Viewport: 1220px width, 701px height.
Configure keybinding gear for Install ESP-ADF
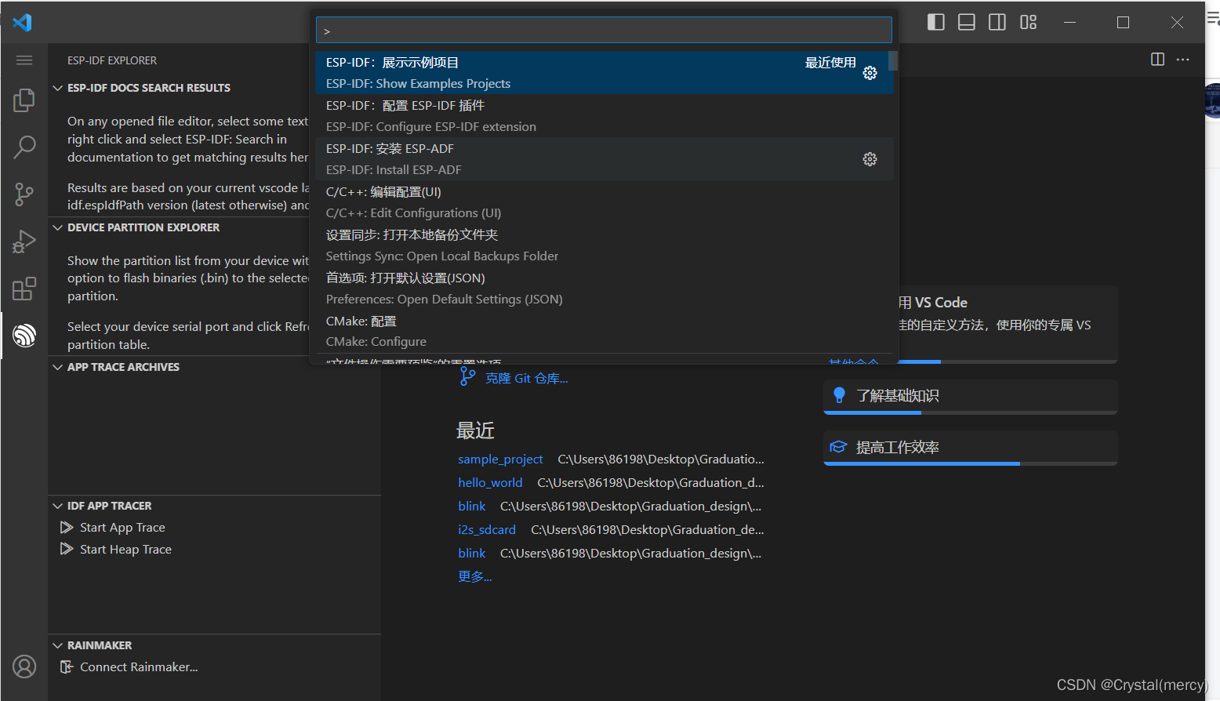coord(870,159)
